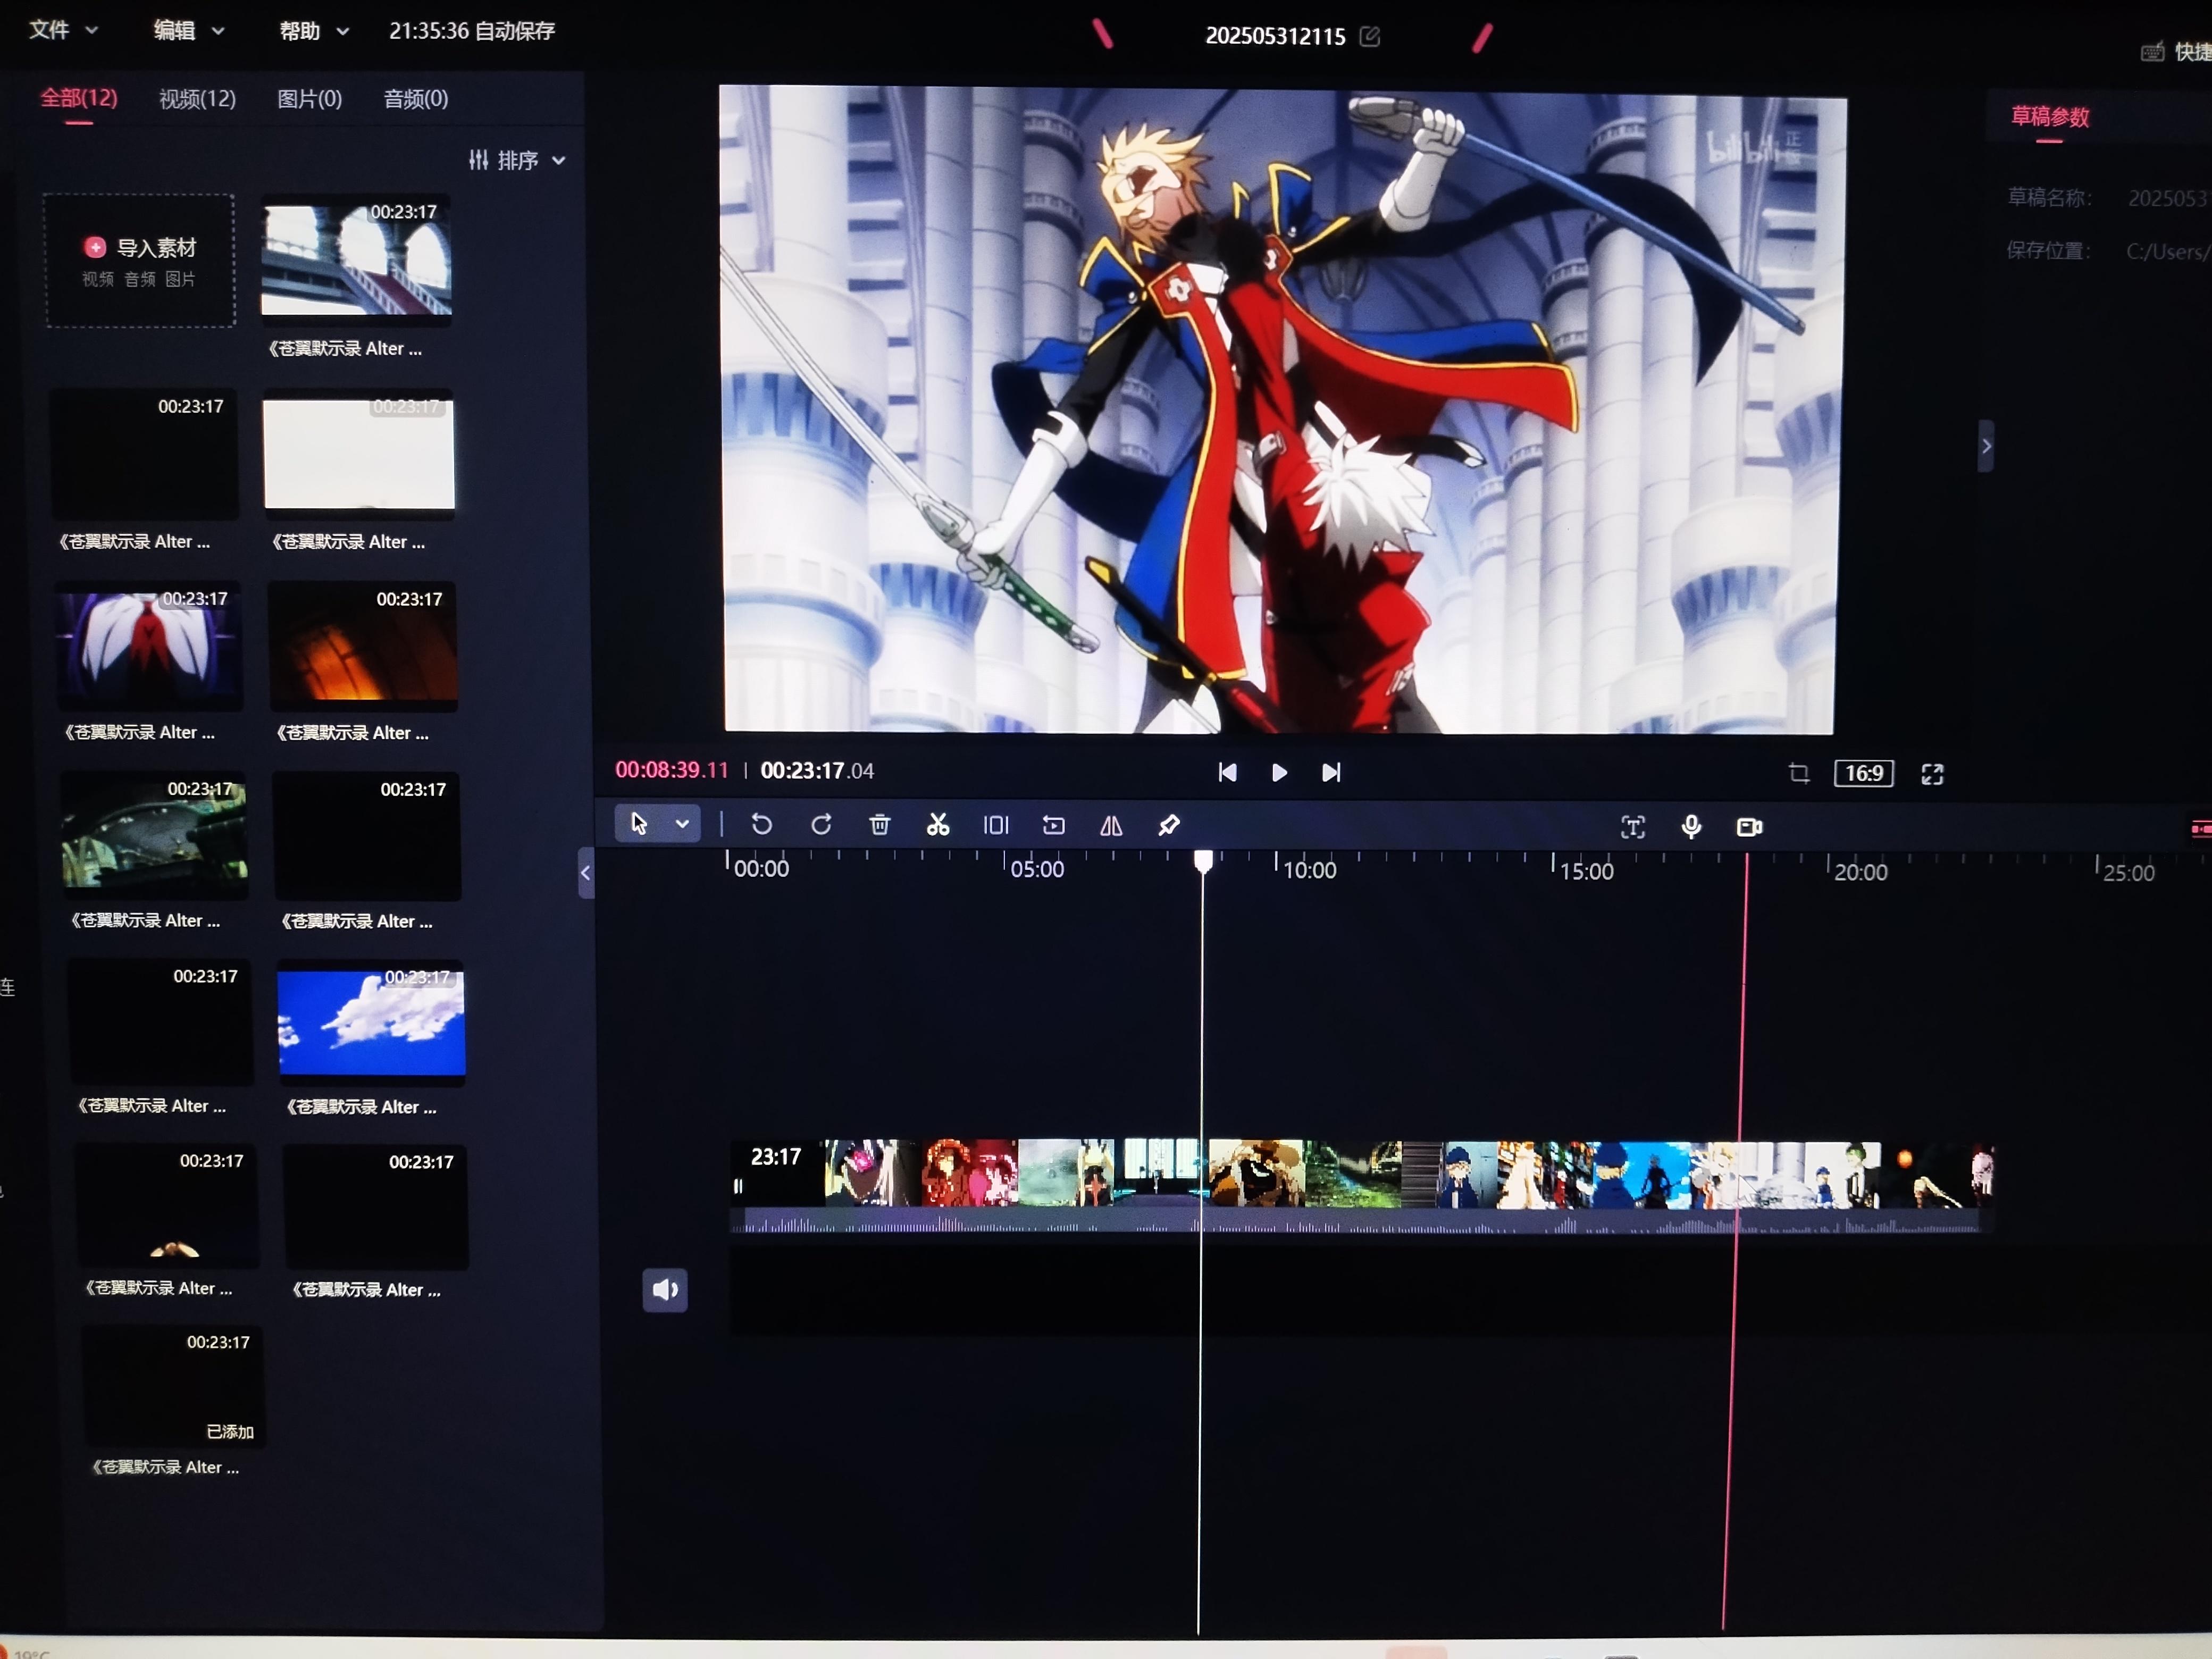Undo the last edit
Screen dimensions: 2212x1659
[x=761, y=825]
